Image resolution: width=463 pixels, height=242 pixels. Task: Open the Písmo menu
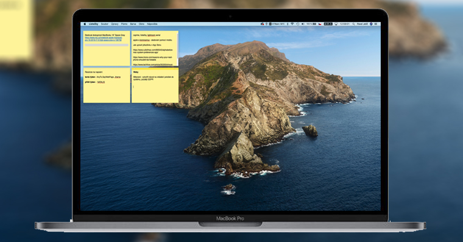tap(124, 24)
